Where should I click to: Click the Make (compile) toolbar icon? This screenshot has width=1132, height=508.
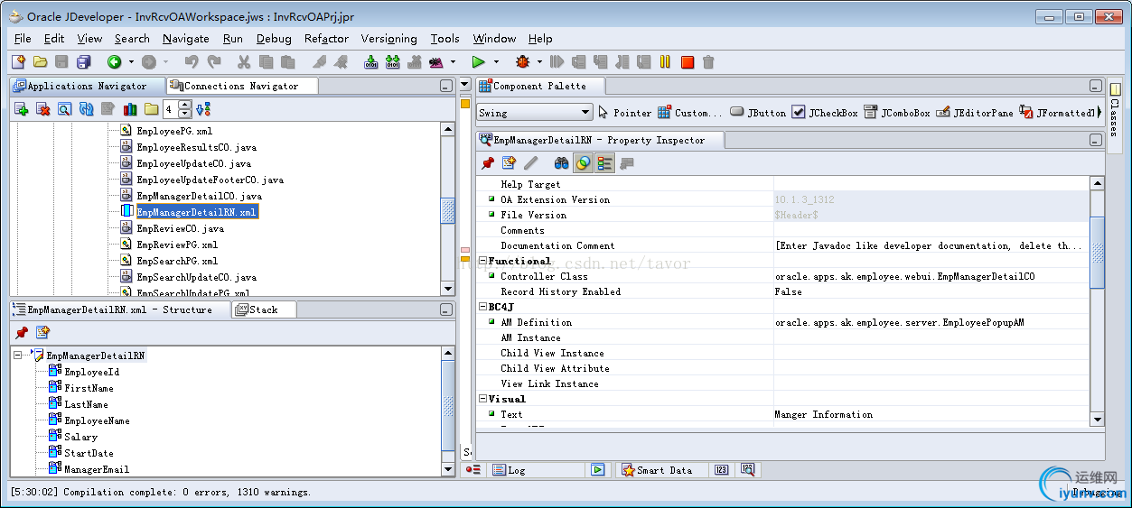click(370, 62)
